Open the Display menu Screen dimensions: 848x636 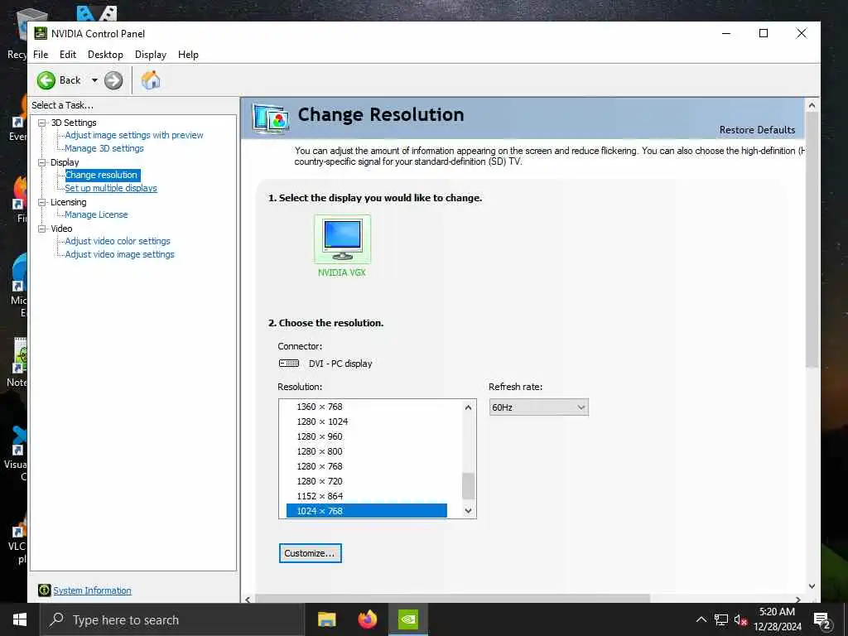click(x=151, y=55)
